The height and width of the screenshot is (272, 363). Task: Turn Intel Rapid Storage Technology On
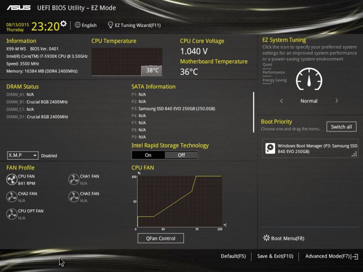tap(148, 155)
